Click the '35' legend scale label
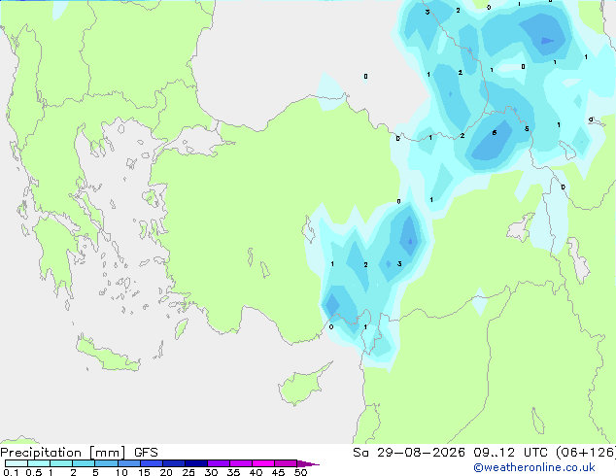Screen dimensions: 616x476 (x=233, y=472)
